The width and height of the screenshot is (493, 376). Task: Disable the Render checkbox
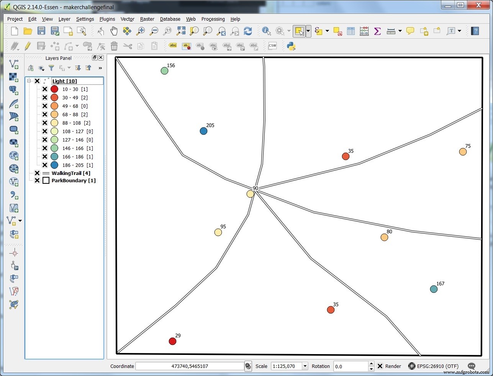(x=380, y=366)
